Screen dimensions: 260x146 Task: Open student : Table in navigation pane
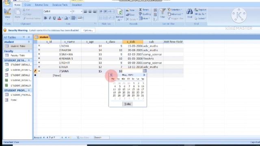[x=17, y=46]
